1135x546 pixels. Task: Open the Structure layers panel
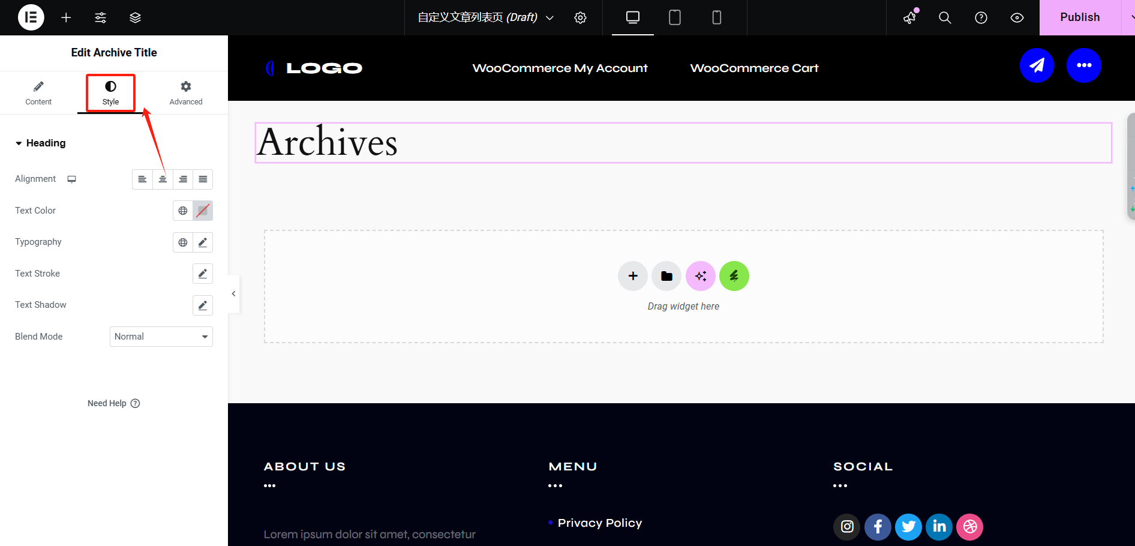point(135,17)
